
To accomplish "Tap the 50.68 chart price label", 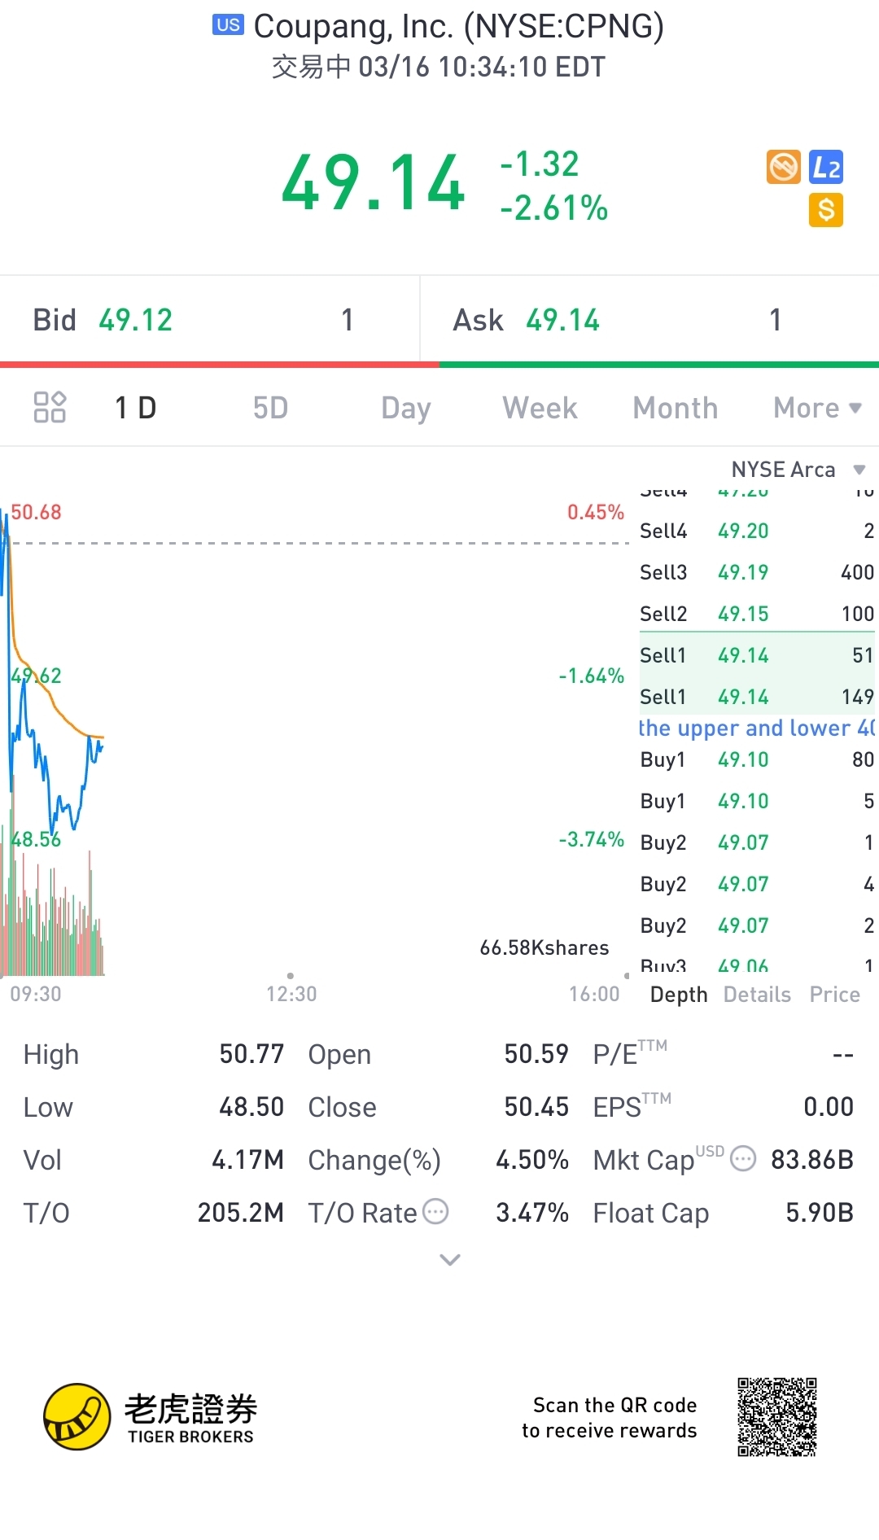I will [x=36, y=512].
